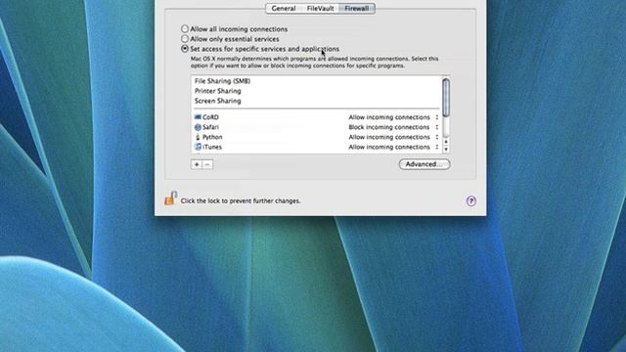The height and width of the screenshot is (352, 626).
Task: Click the Python application icon
Action: pos(198,137)
